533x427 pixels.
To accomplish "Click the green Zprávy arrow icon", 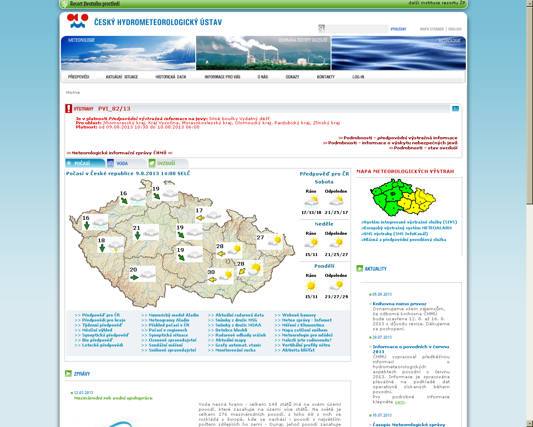I will coord(68,374).
